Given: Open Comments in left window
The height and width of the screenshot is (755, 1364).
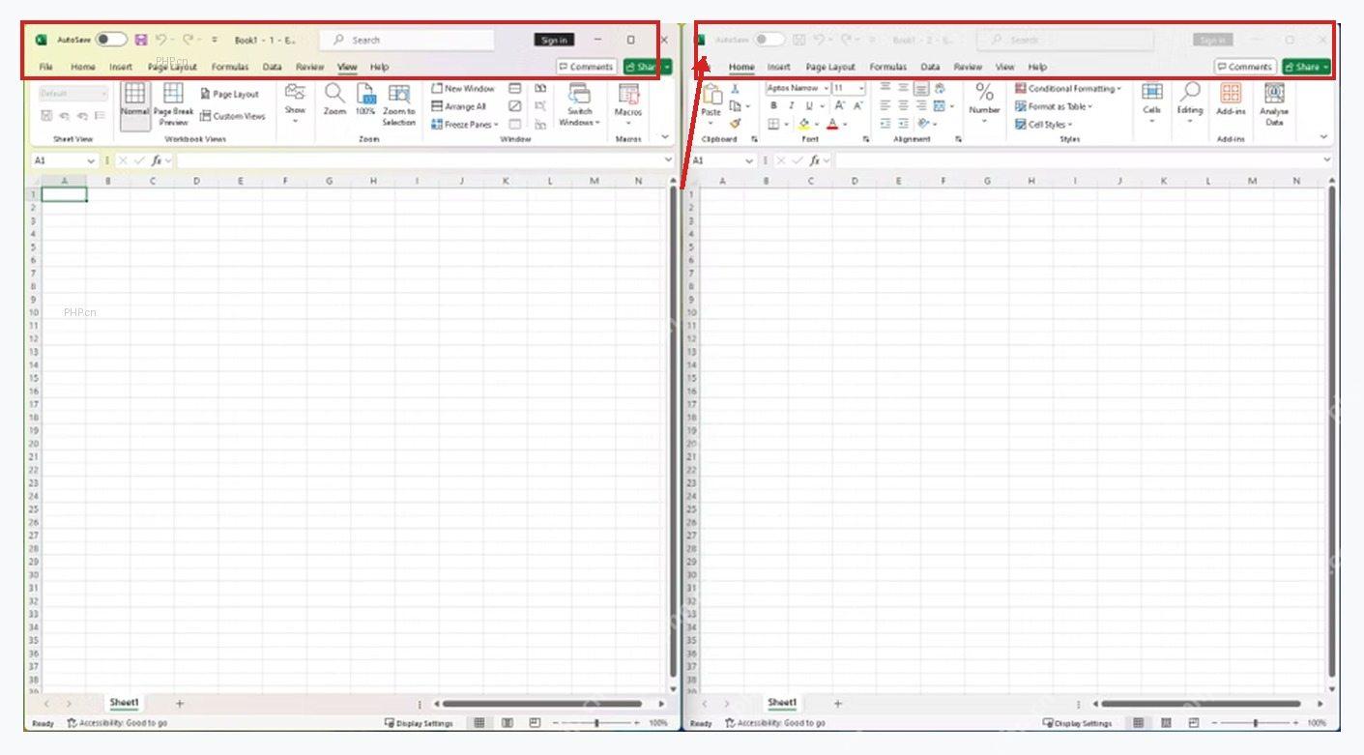Looking at the screenshot, I should (x=587, y=67).
